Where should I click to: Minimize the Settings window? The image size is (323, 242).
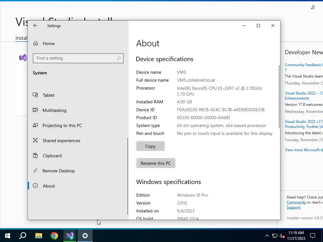(x=244, y=26)
